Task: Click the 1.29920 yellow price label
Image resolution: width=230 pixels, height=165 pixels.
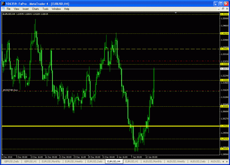Action: [x=224, y=126]
